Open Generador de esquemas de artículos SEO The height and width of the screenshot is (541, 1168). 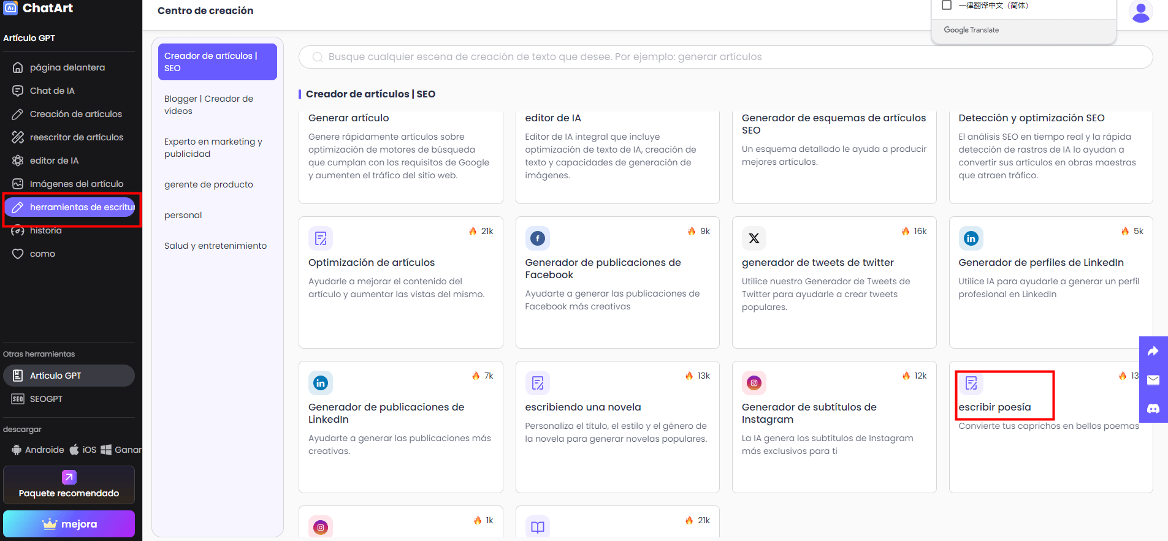tap(834, 157)
